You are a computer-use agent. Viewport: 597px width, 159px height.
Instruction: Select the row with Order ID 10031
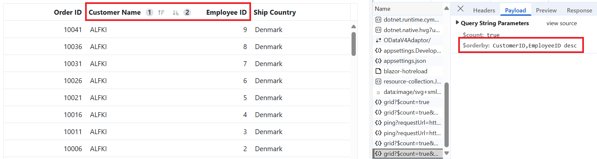pos(177,63)
